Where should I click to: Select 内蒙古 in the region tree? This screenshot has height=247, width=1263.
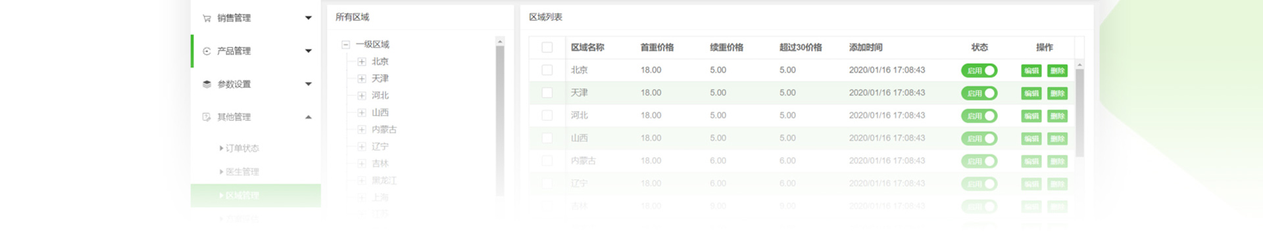pos(384,130)
